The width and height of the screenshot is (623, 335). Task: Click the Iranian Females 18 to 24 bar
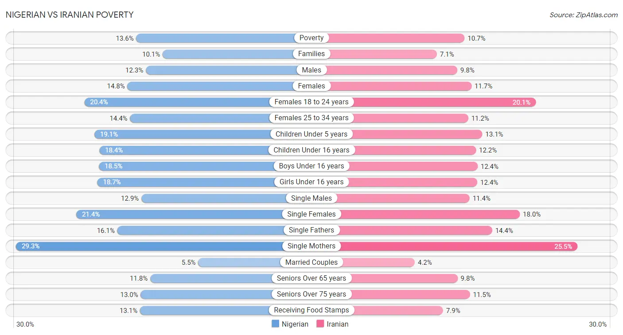point(424,102)
